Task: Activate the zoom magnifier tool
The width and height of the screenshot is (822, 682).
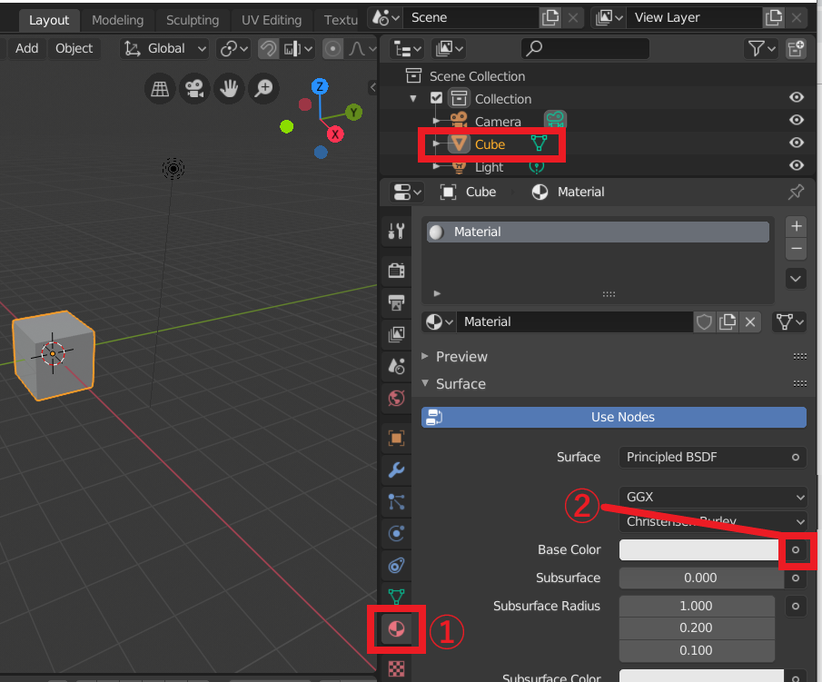Action: coord(263,89)
